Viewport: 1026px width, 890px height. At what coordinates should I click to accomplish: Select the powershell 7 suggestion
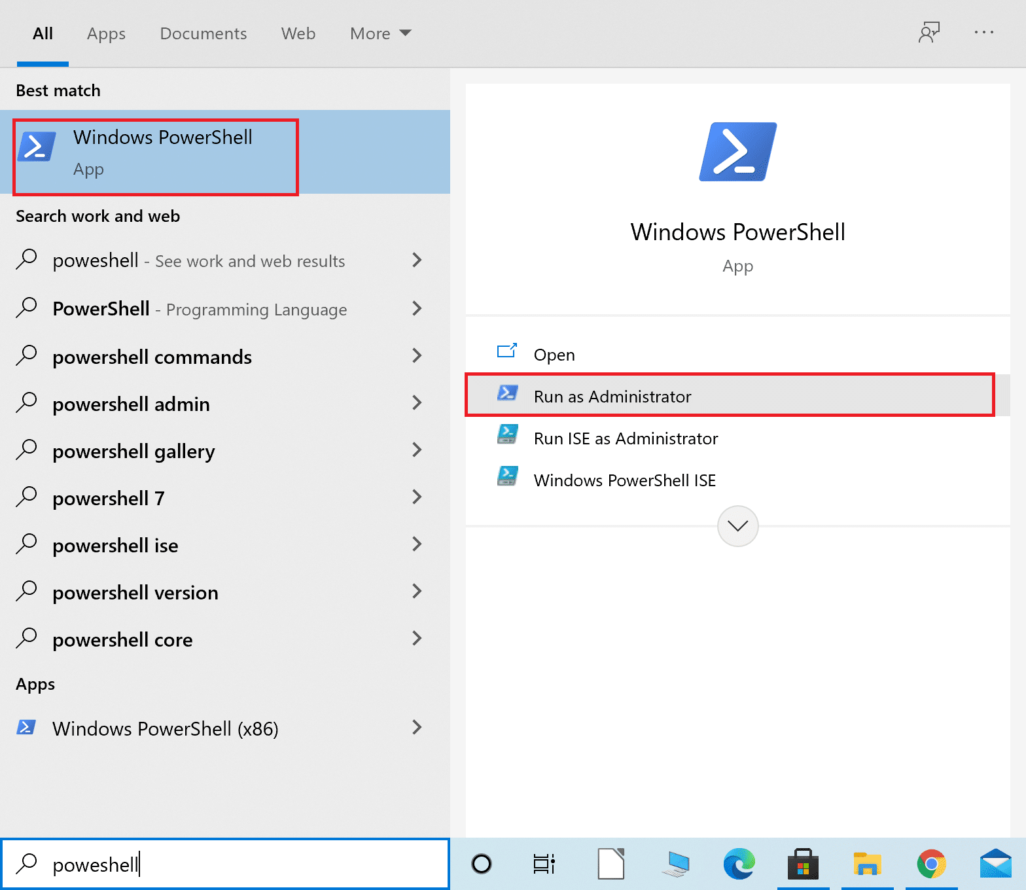[225, 497]
